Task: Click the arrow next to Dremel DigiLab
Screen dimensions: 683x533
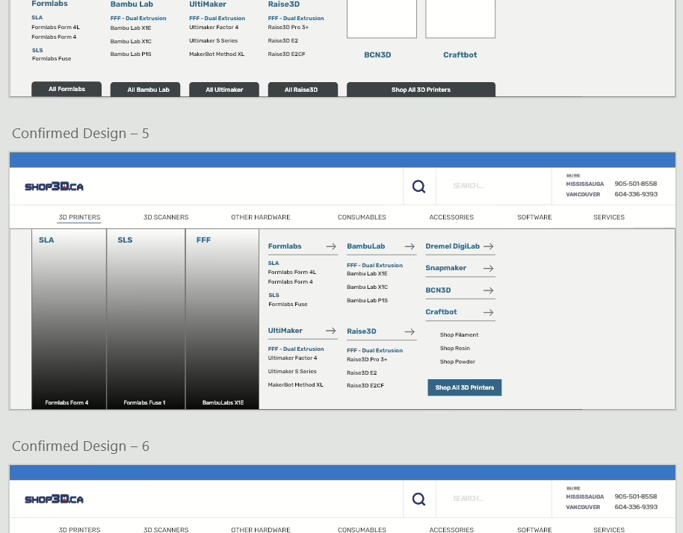Action: point(488,246)
